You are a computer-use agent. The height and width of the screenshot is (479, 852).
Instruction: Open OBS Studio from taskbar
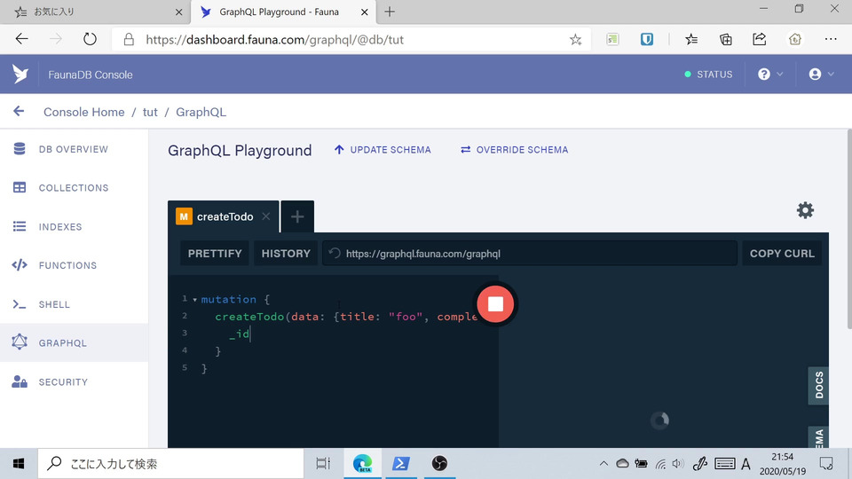pyautogui.click(x=439, y=464)
